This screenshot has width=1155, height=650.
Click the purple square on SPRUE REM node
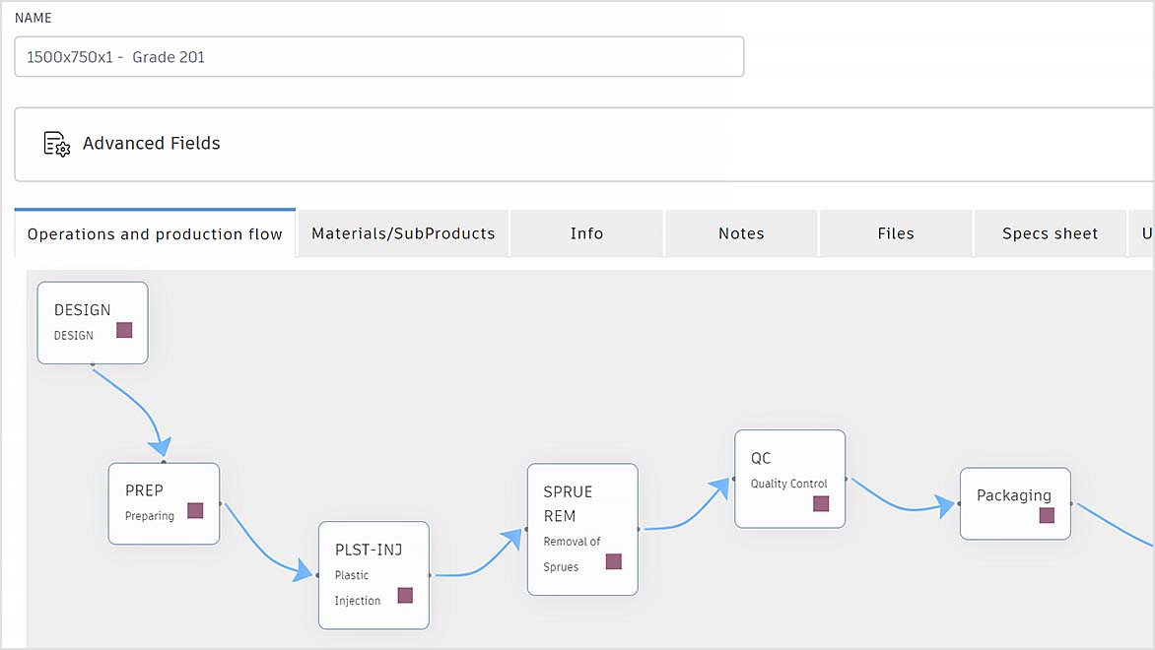(x=613, y=561)
